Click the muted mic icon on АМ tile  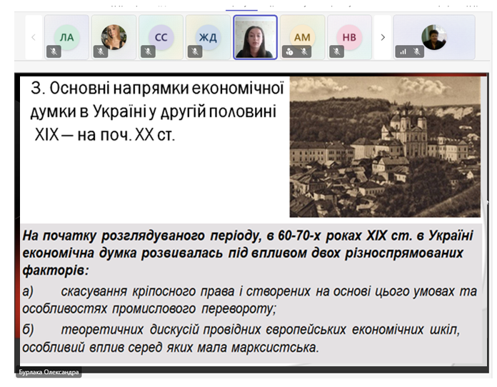click(x=304, y=51)
